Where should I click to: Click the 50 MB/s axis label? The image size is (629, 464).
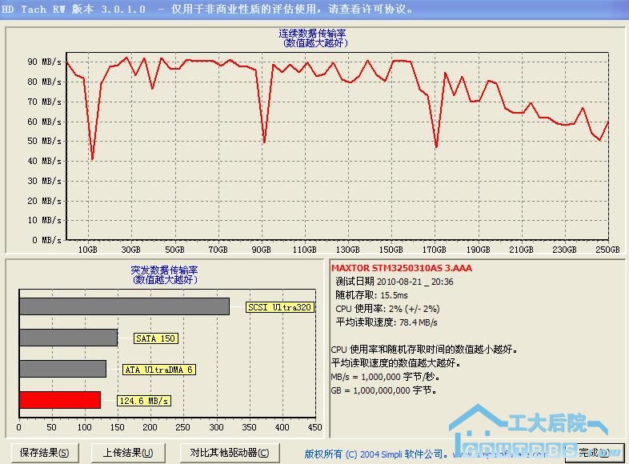pos(45,141)
